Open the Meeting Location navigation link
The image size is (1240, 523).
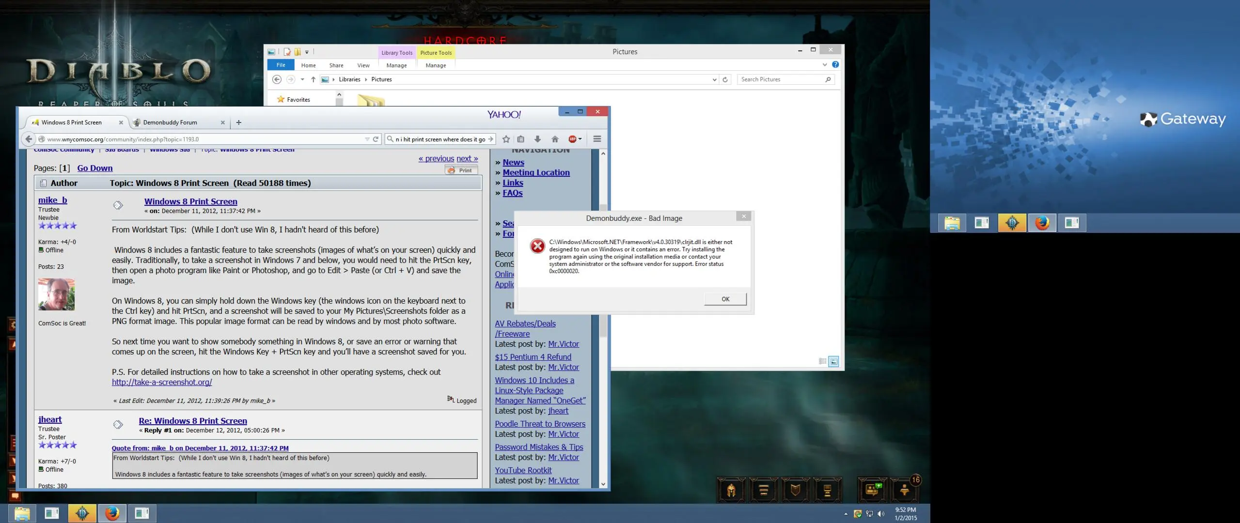click(x=536, y=172)
